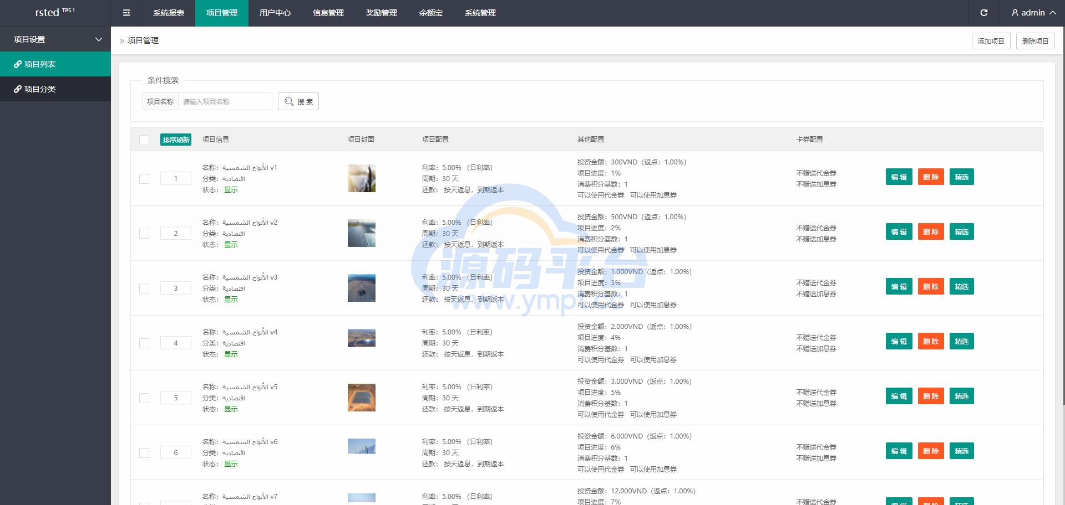Click sort order field of project v4
Image resolution: width=1065 pixels, height=505 pixels.
tap(176, 343)
